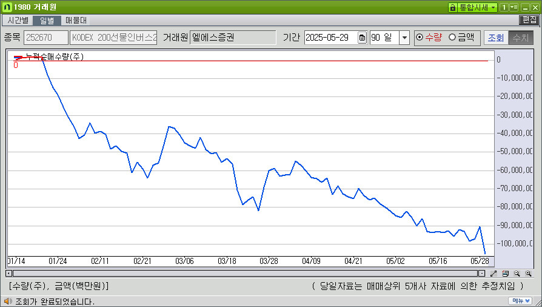Screen dimensions: 542x307
Task: Click the 05/28 date label on axis
Action: click(480, 261)
